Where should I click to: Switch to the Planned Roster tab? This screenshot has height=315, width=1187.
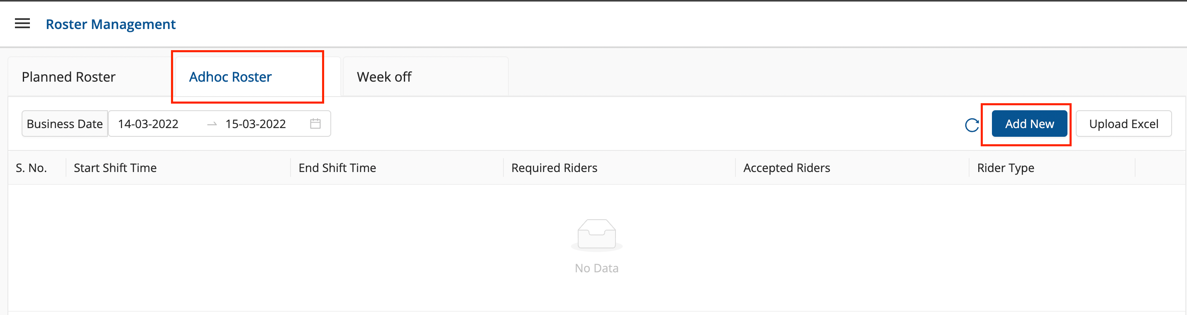tap(68, 77)
